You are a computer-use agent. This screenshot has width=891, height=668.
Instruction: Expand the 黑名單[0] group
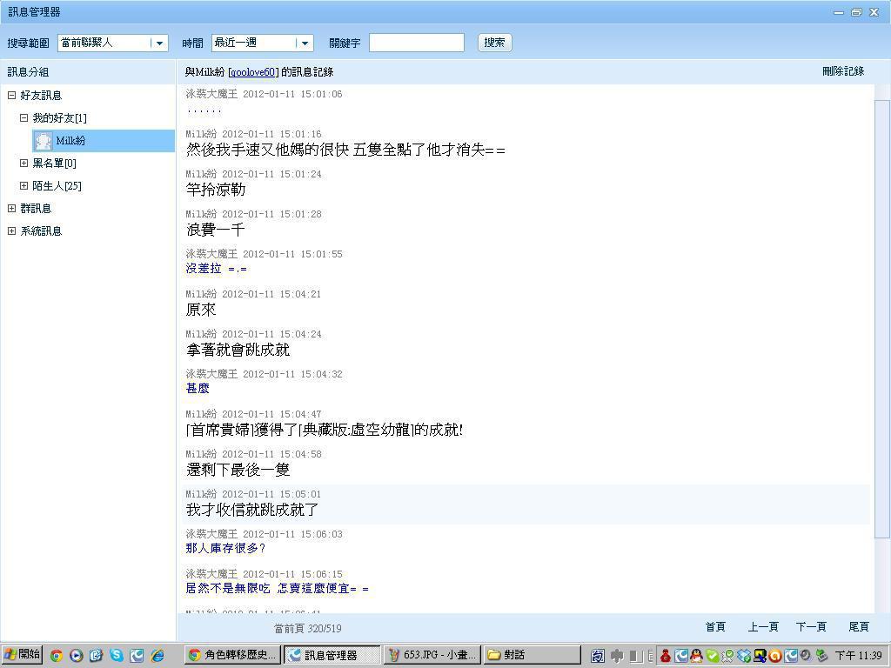click(23, 163)
